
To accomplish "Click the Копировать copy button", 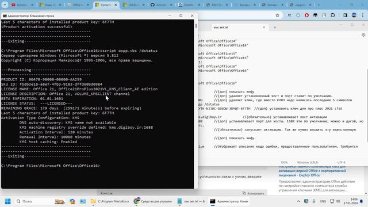I will point(253,193).
